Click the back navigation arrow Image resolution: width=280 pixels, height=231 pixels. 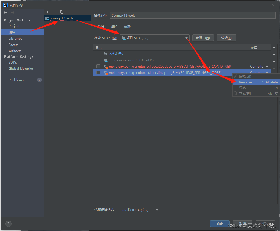[x=5, y=12]
